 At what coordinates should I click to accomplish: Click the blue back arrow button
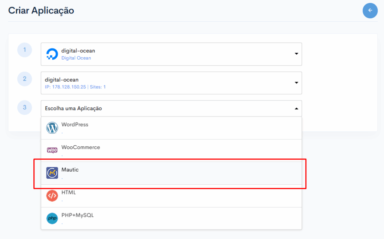(x=370, y=10)
